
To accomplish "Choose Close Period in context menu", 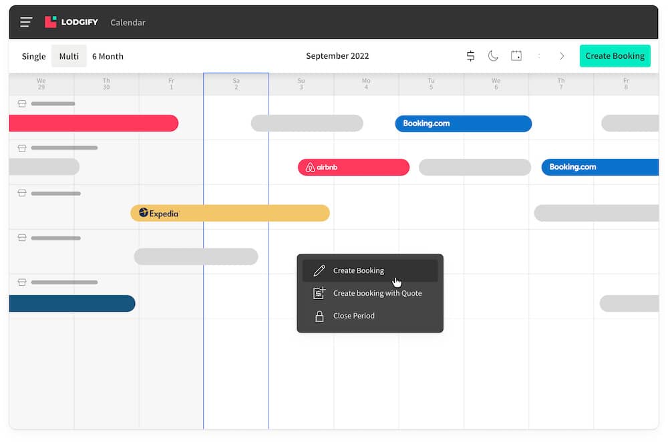I will [370, 316].
